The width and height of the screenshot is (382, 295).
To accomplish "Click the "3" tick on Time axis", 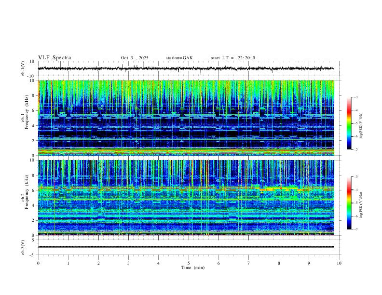I will tap(128, 263).
